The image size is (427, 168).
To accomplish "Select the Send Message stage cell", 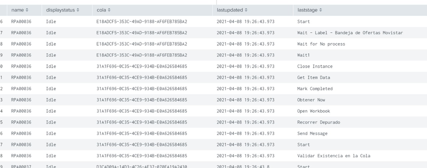I will (x=312, y=133).
